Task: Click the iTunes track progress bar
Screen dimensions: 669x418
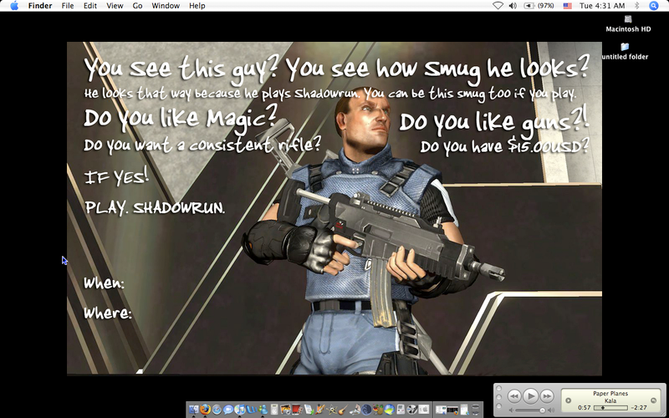Action: [x=610, y=408]
